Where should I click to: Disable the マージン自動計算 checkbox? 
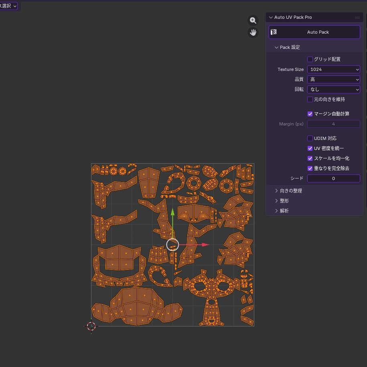click(310, 114)
